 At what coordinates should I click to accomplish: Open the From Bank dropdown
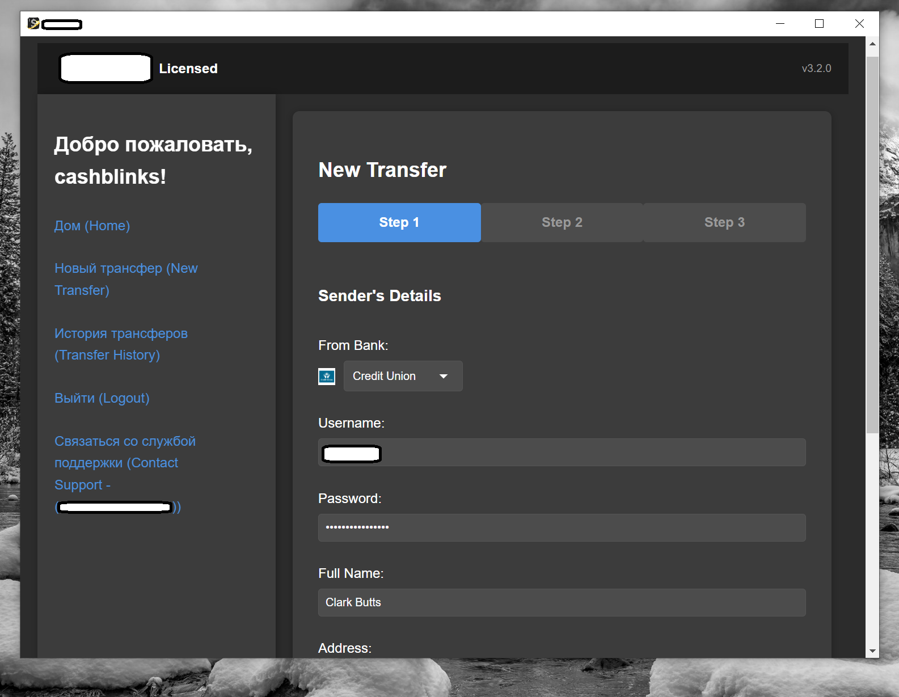(x=403, y=376)
